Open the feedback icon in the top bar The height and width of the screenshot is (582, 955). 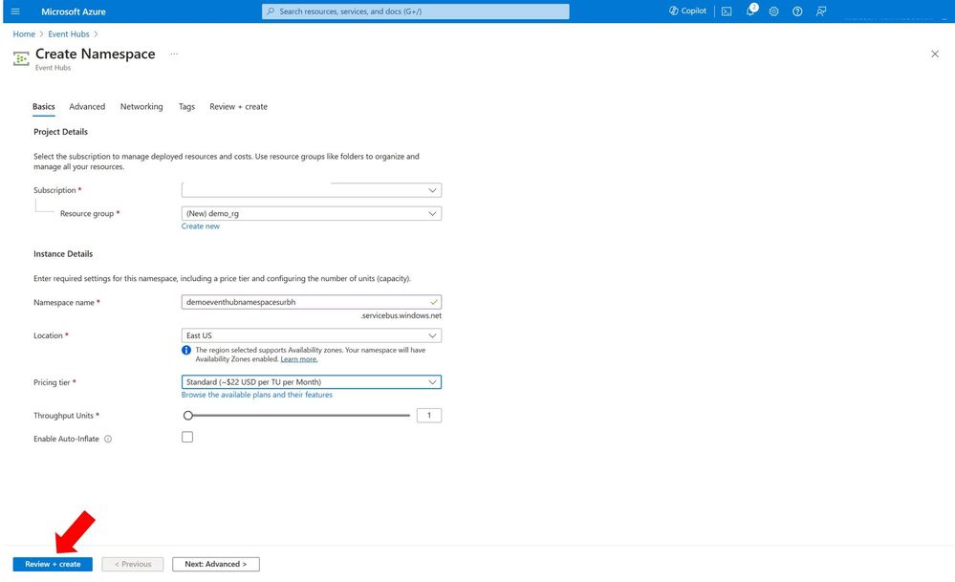click(821, 11)
